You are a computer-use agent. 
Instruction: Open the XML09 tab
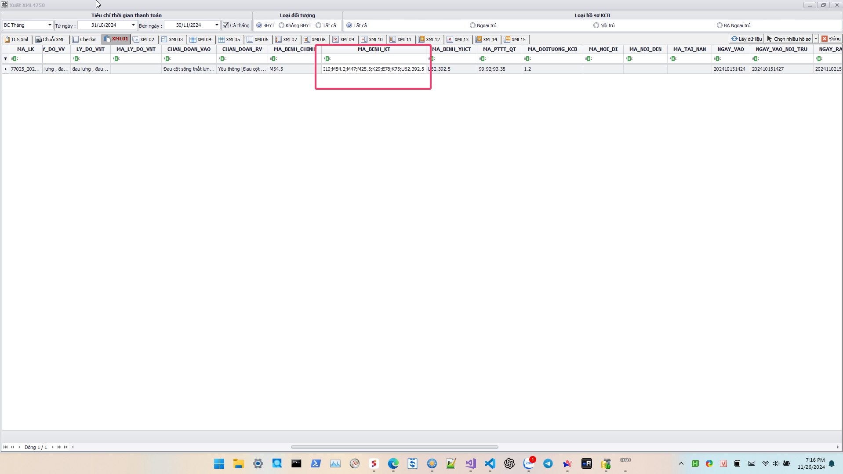(343, 39)
